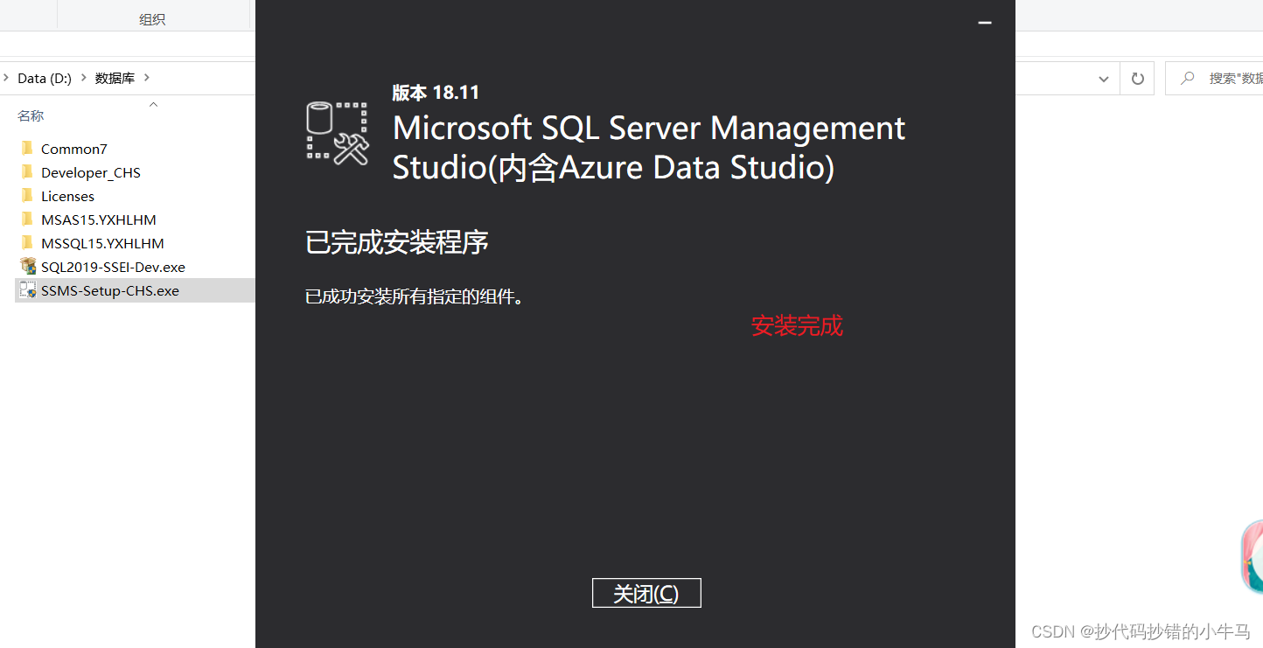
Task: Select the Developer_CHS folder icon
Action: point(27,172)
